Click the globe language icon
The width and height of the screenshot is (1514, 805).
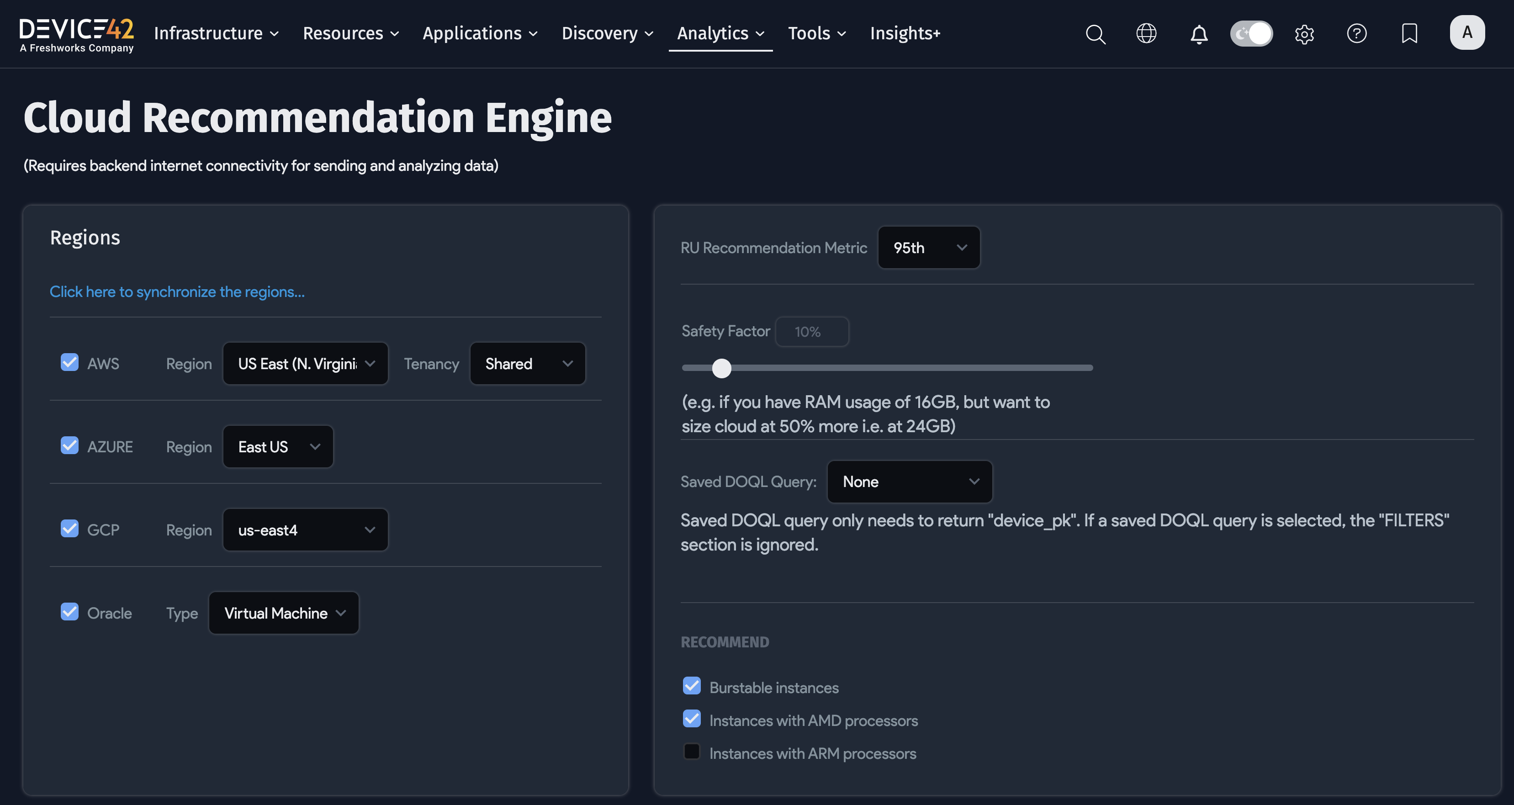coord(1146,33)
